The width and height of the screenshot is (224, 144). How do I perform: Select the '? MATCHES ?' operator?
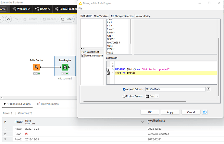pos(113,42)
